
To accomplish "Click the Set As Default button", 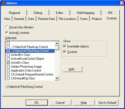I will pyautogui.click(x=107, y=102).
